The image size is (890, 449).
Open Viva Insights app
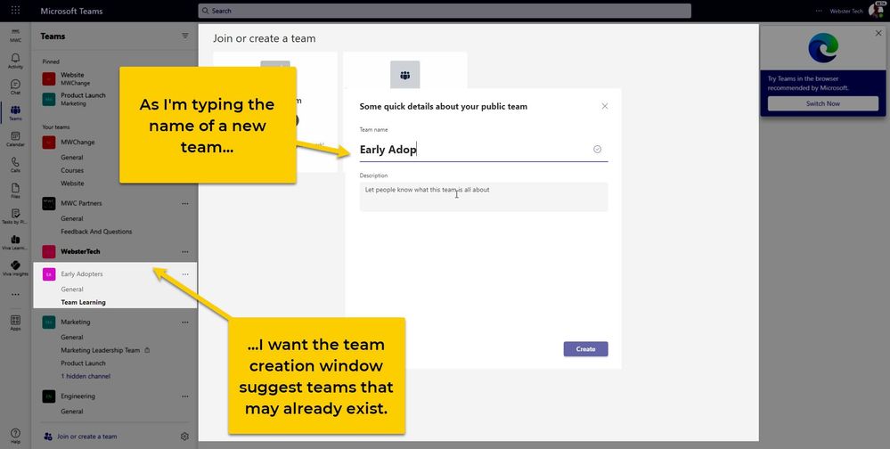point(15,268)
